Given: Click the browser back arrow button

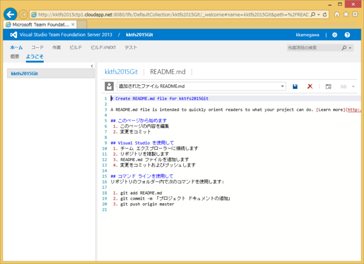Looking at the screenshot, I should 10,14.
